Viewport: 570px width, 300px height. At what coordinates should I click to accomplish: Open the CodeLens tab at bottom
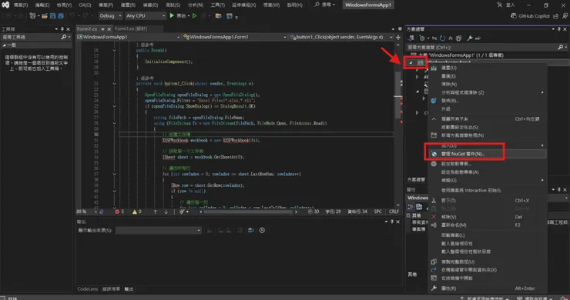pos(87,288)
